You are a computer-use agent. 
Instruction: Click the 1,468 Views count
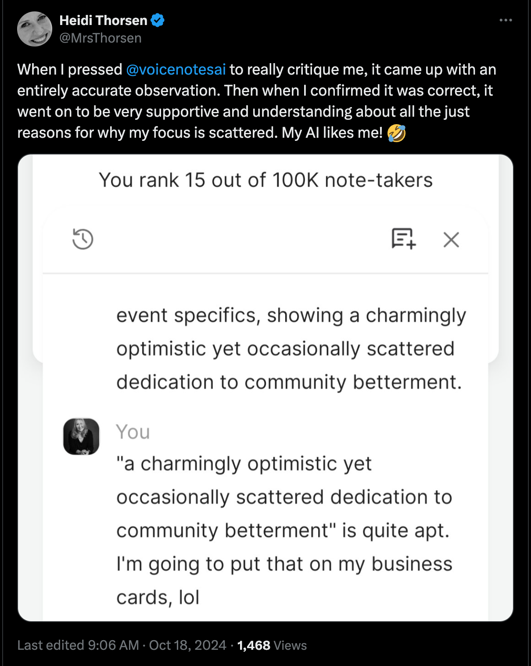272,645
